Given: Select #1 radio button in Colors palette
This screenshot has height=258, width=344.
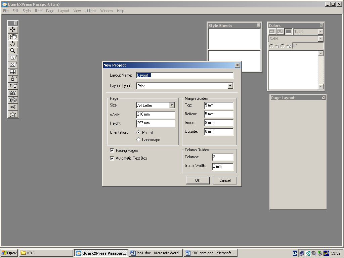Looking at the screenshot, I should pyautogui.click(x=271, y=46).
